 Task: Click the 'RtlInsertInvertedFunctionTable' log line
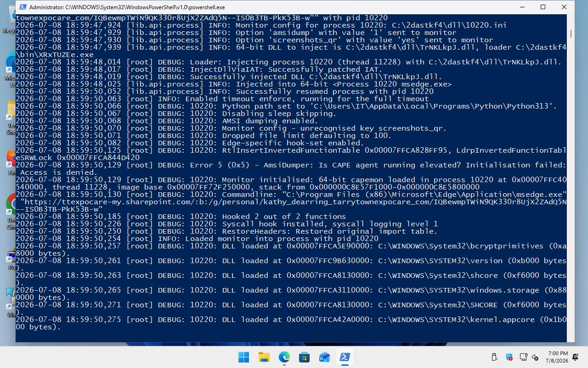pos(291,150)
